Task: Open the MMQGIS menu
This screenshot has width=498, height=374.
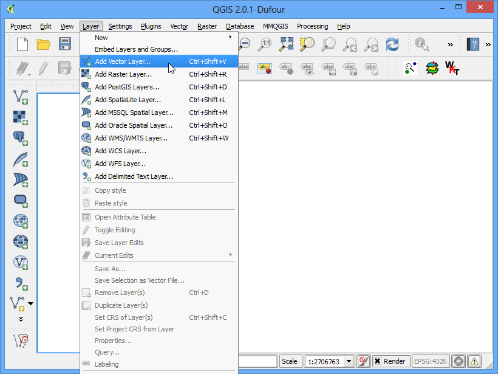Action: click(275, 26)
